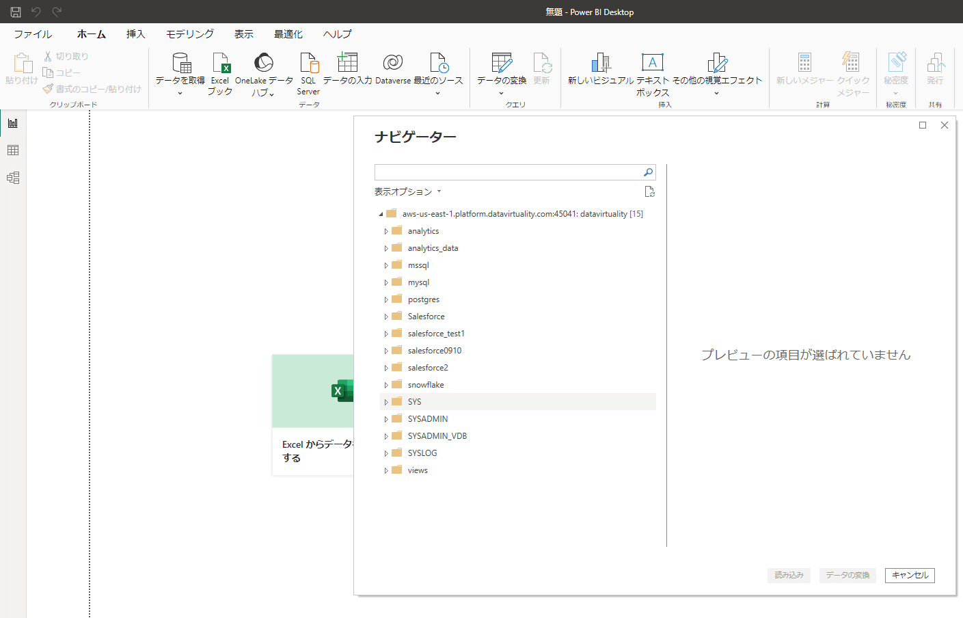The image size is (963, 618).
Task: Click the Navigator search input field
Action: click(x=507, y=172)
